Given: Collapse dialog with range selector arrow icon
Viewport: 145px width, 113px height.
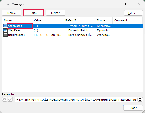Looking at the screenshot, I should coord(140,99).
